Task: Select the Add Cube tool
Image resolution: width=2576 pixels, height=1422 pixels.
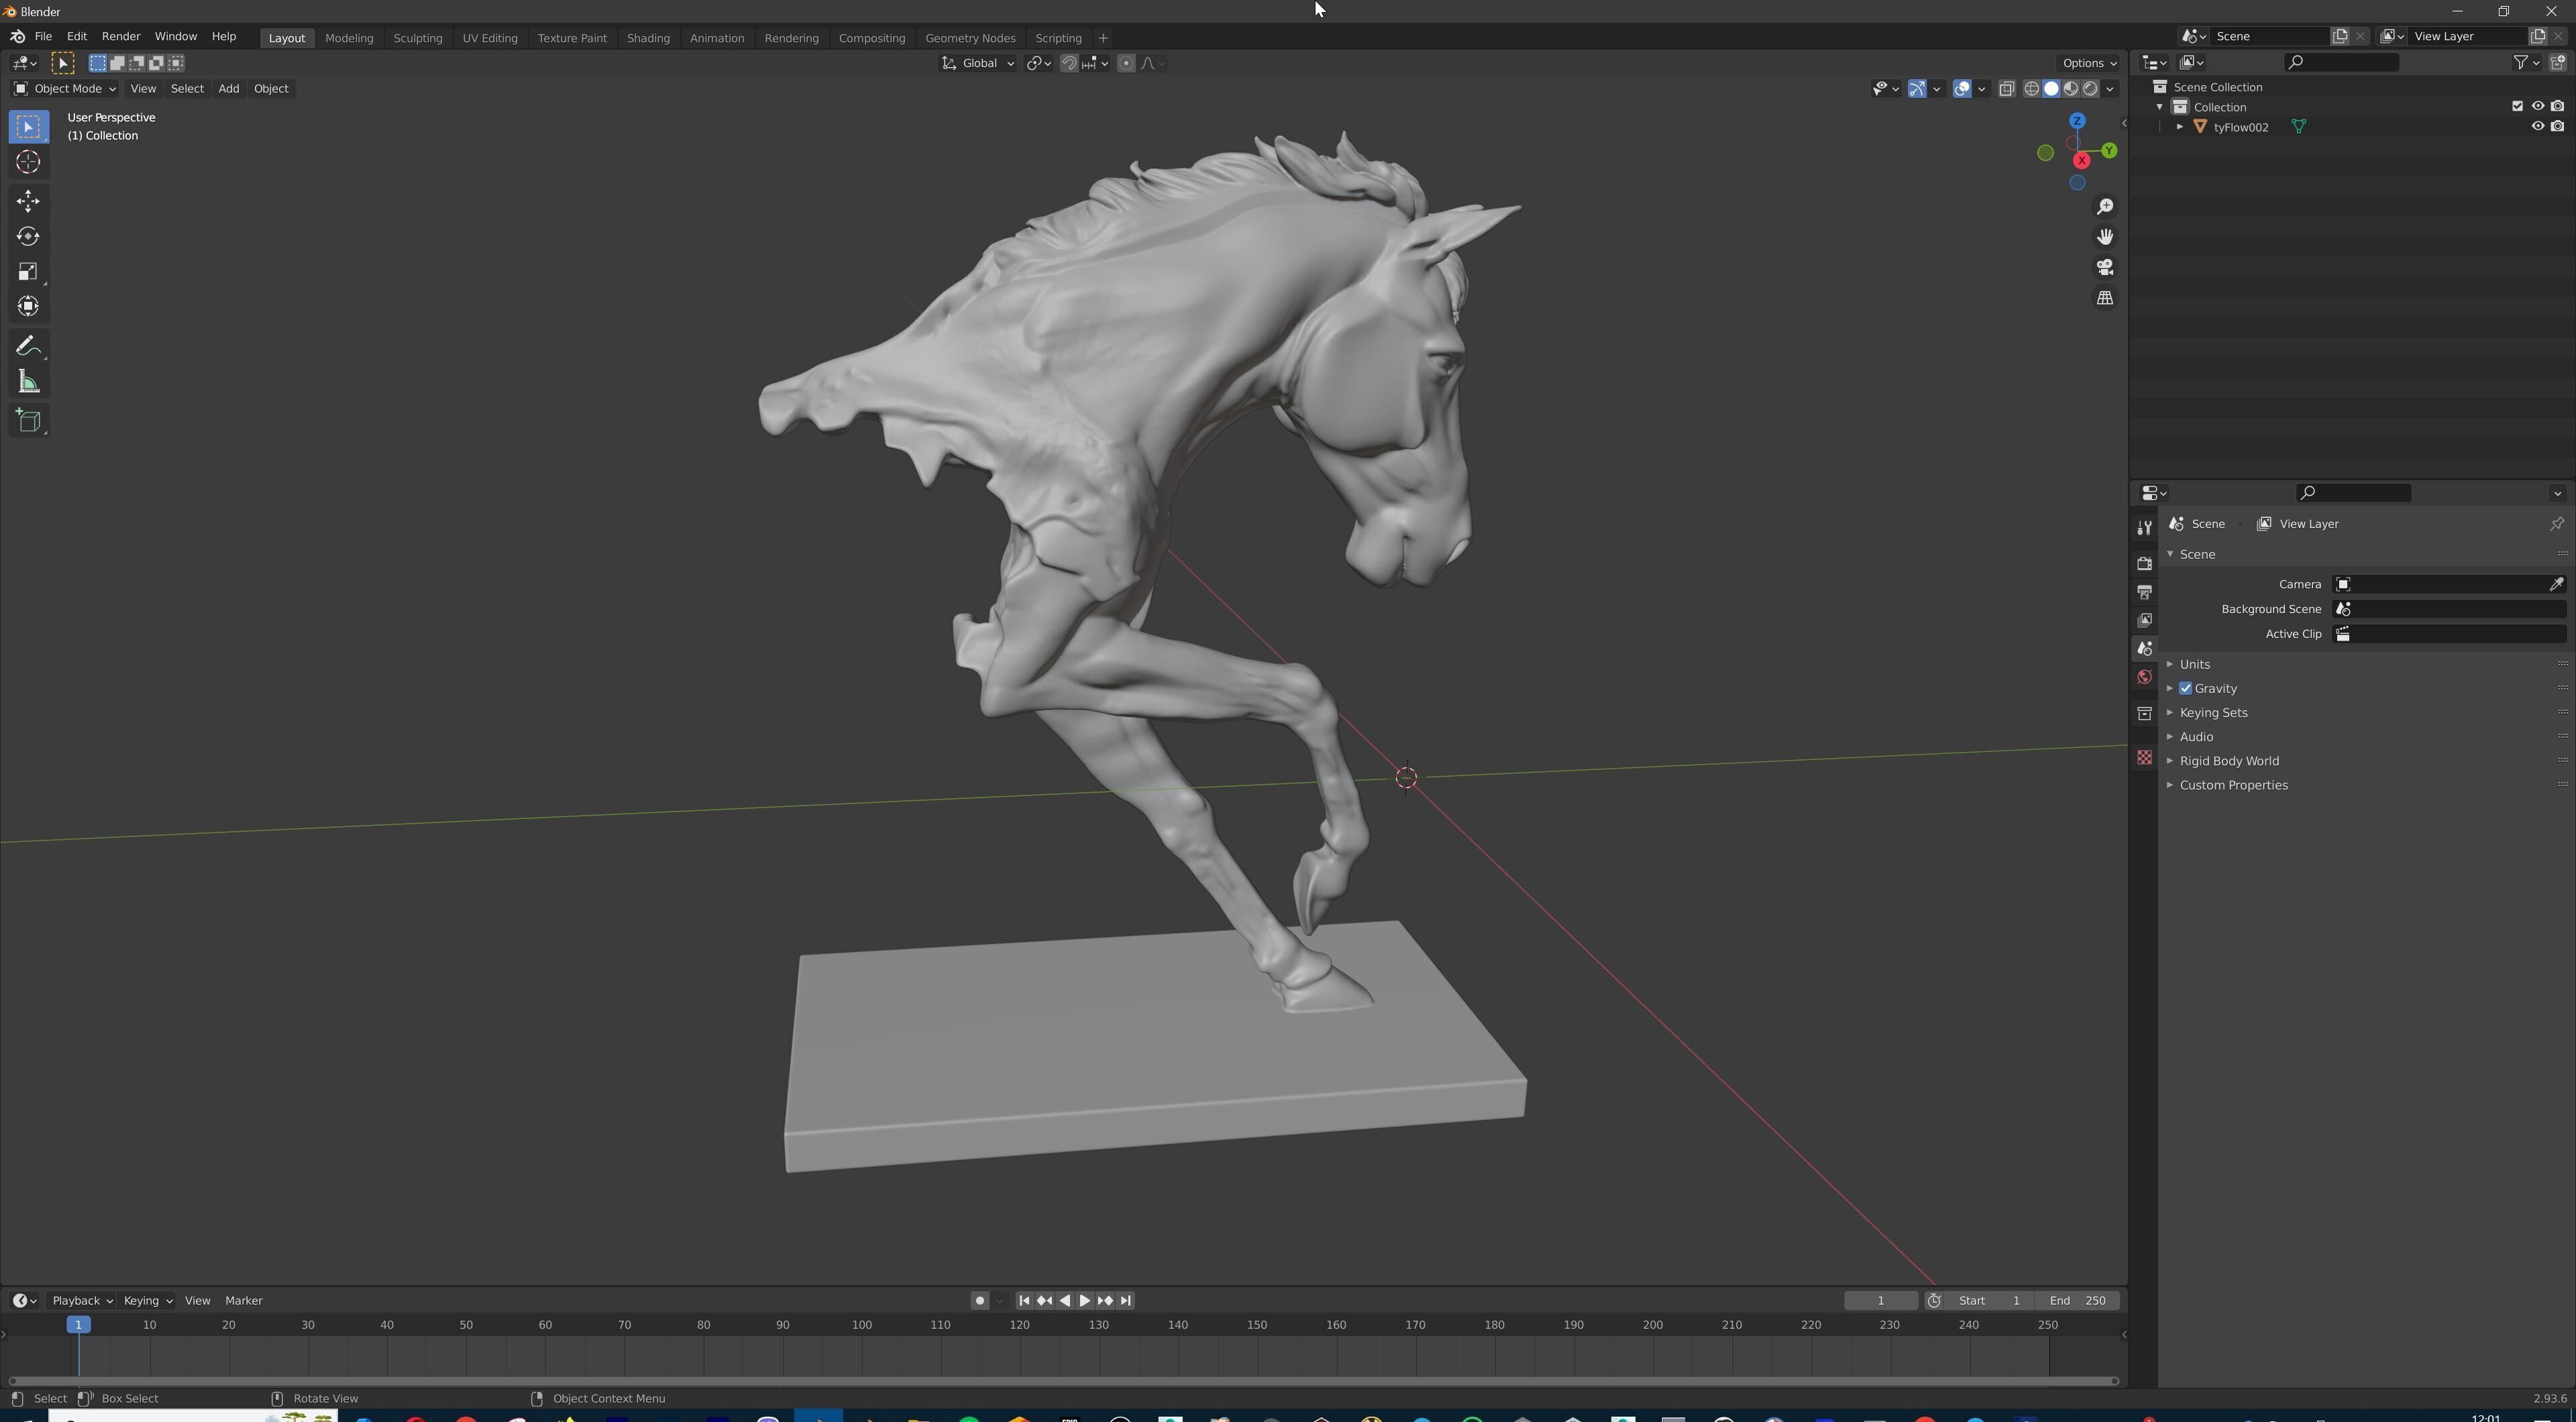Action: (28, 421)
